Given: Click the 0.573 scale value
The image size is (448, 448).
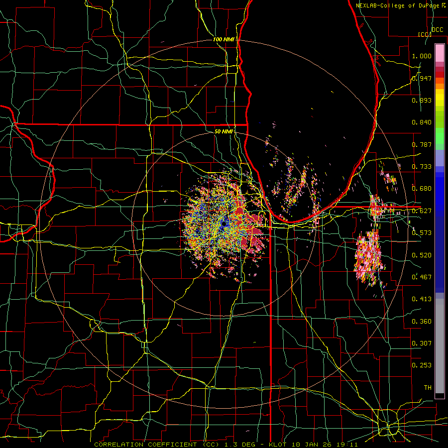Looking at the screenshot, I should [422, 233].
